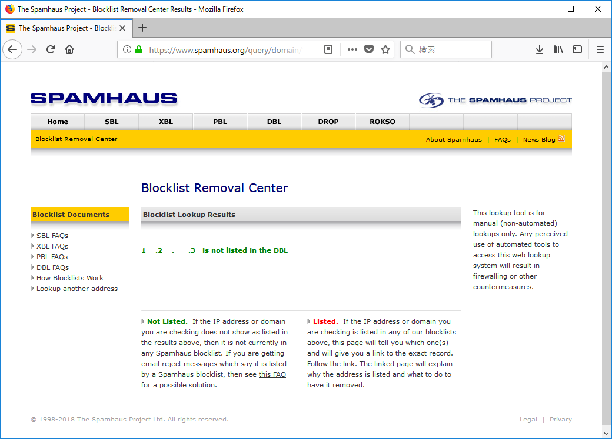Screen dimensions: 612x439
Task: Open the SBL navigation tab
Action: 112,122
